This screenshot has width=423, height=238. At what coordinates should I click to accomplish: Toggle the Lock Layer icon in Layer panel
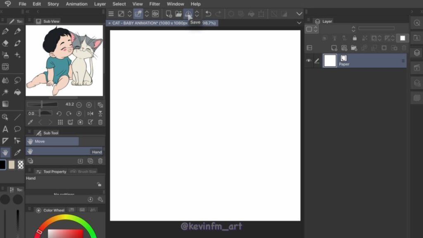(x=354, y=38)
